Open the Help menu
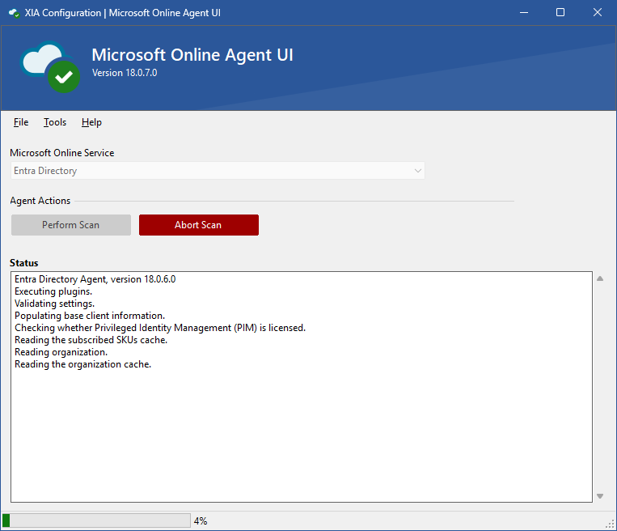617x531 pixels. coord(91,122)
